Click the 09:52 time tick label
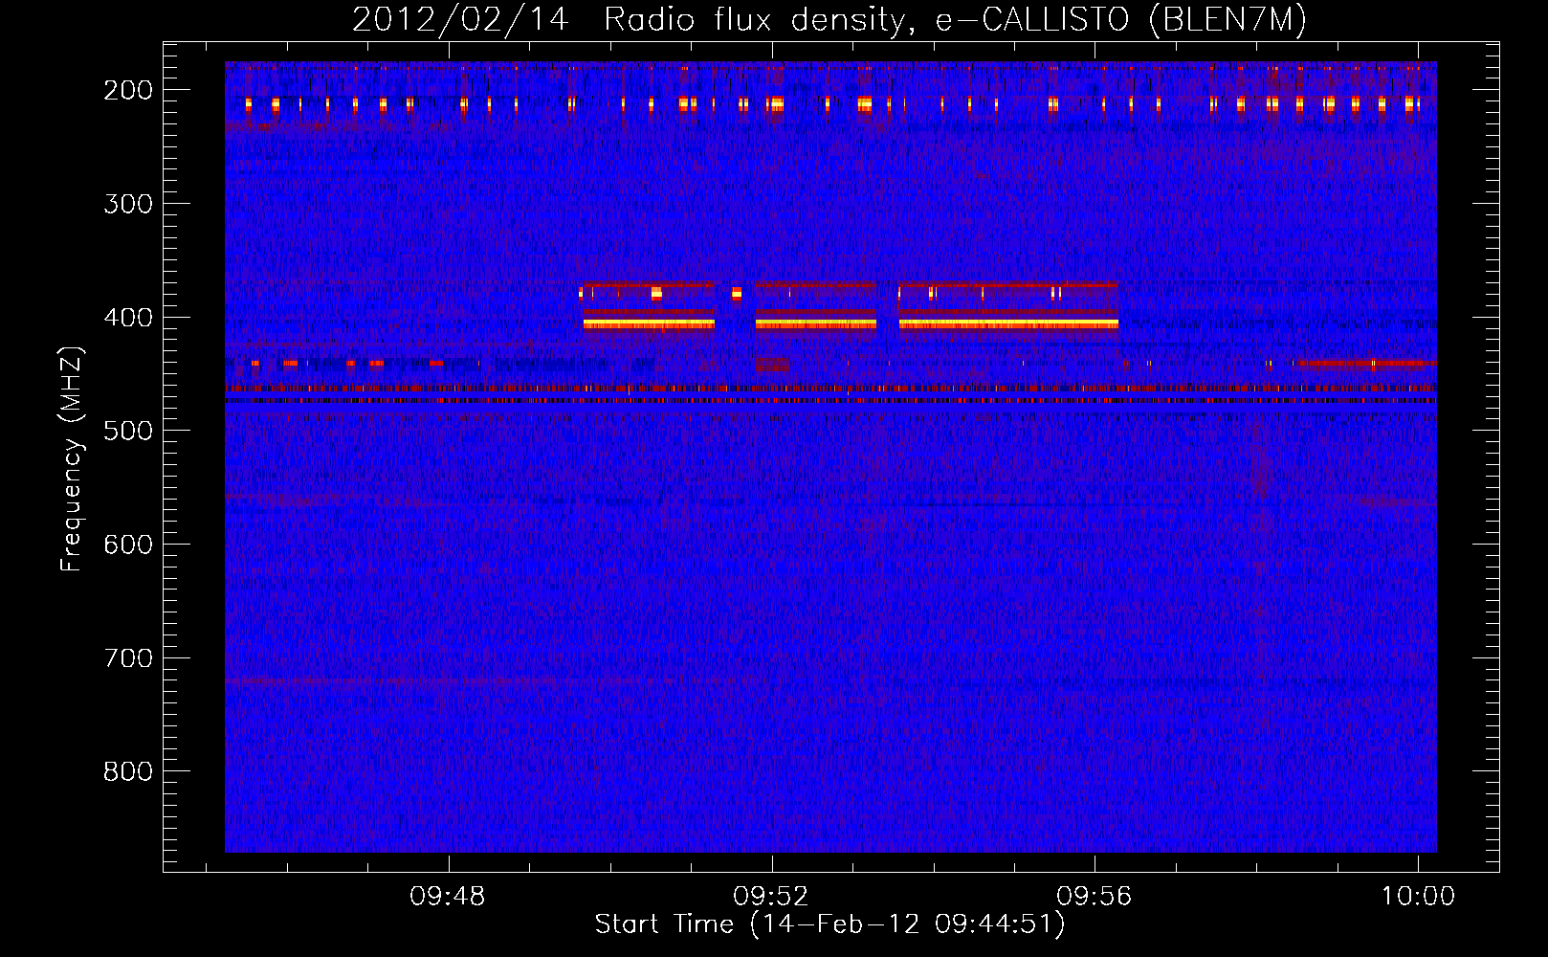The image size is (1548, 957). 771,897
